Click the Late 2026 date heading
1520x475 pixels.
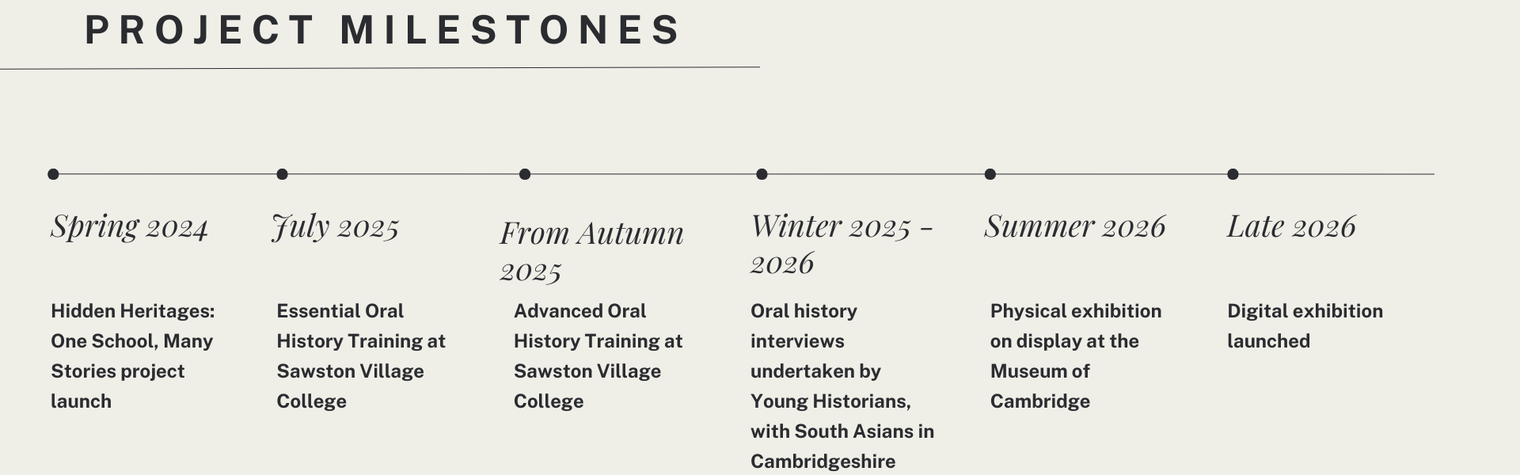1290,226
